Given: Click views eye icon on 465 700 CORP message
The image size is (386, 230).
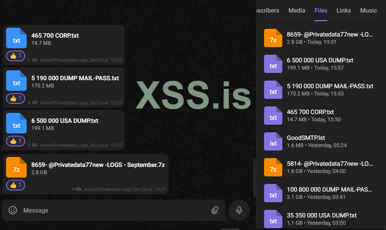Looking at the screenshot, I should [35, 60].
